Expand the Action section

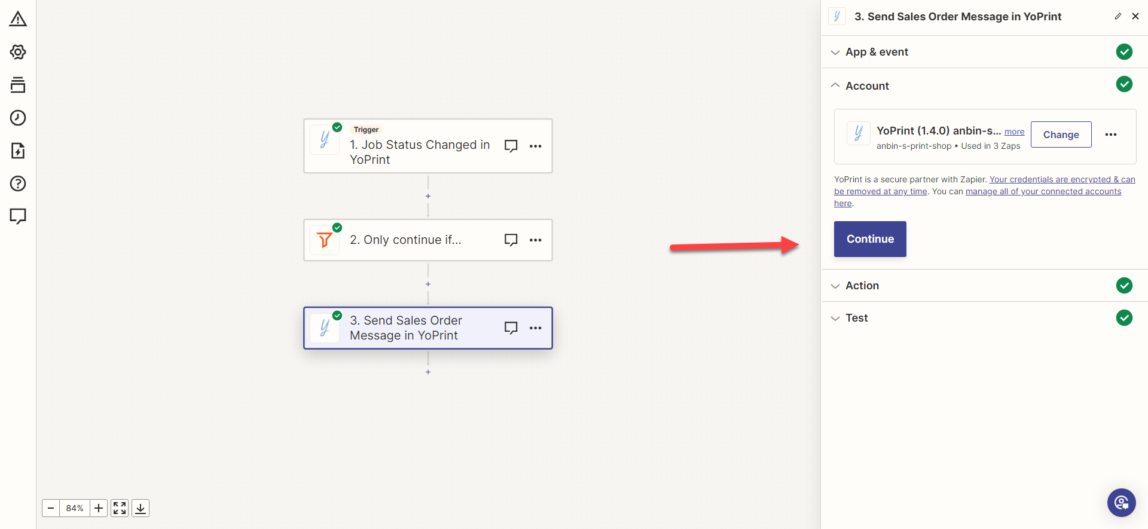click(984, 286)
